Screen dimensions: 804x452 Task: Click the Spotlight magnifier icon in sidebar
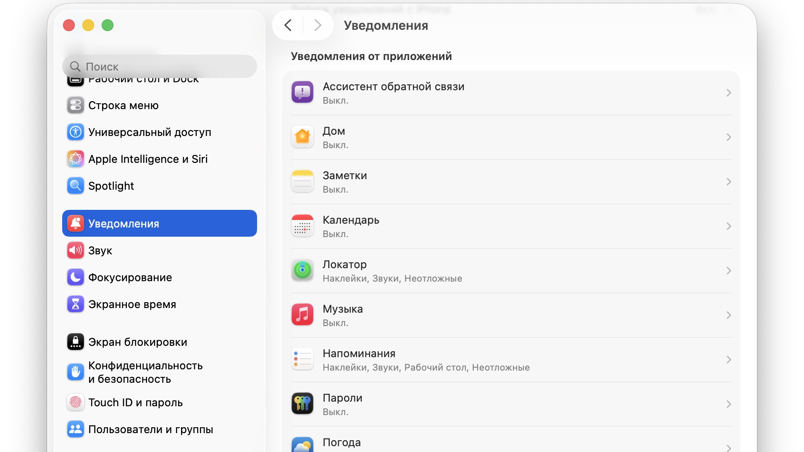coord(76,186)
